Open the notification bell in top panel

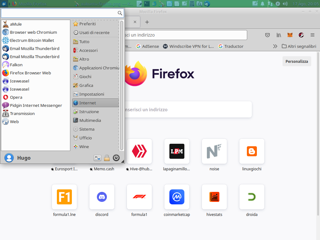[262, 4]
